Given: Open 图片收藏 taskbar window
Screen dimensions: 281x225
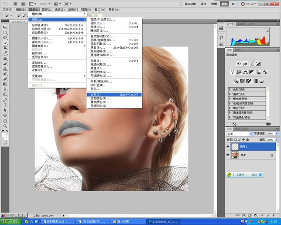Looking at the screenshot, I should click(128, 222).
